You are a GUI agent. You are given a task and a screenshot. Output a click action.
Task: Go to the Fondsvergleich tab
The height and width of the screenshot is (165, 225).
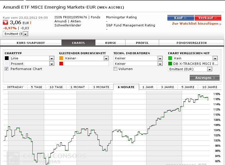pos(191,43)
